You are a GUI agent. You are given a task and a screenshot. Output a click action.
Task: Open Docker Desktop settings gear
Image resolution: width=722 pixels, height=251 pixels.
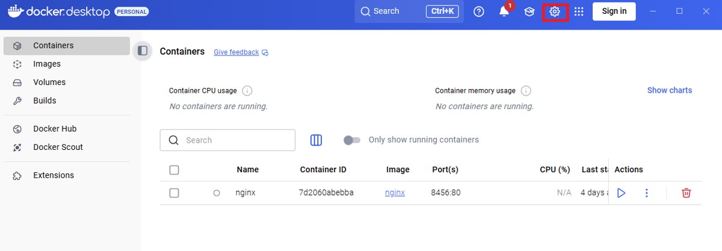pyautogui.click(x=555, y=11)
